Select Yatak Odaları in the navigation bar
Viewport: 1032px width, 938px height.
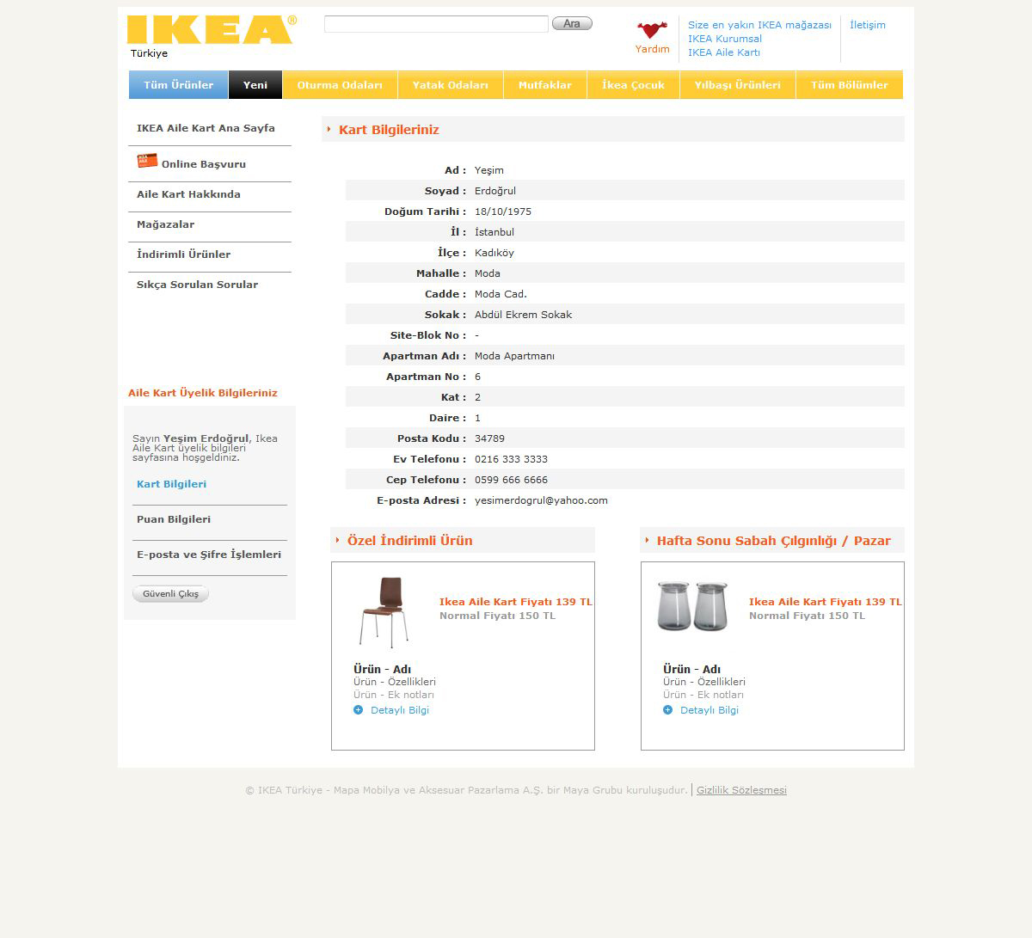click(x=451, y=85)
